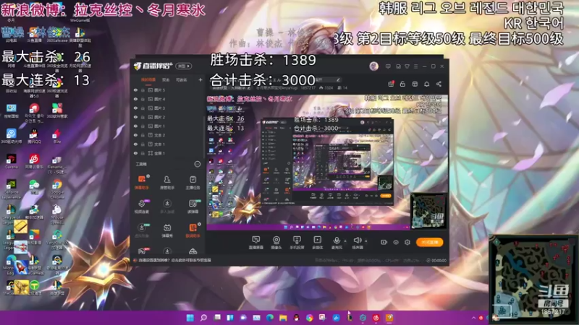
Task: Click the minimap overlay in the screen corner
Action: [x=533, y=279]
